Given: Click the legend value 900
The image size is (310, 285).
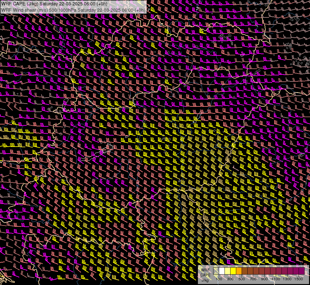Looking at the screenshot, I should (x=264, y=279).
